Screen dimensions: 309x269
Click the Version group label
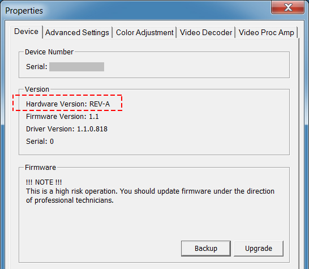coord(37,89)
